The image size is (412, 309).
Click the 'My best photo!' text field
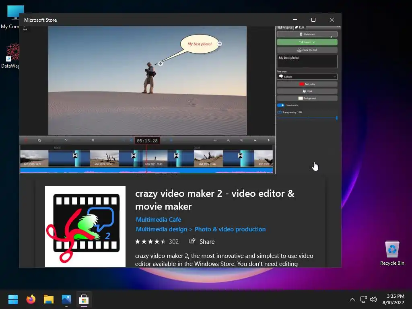[x=307, y=61]
